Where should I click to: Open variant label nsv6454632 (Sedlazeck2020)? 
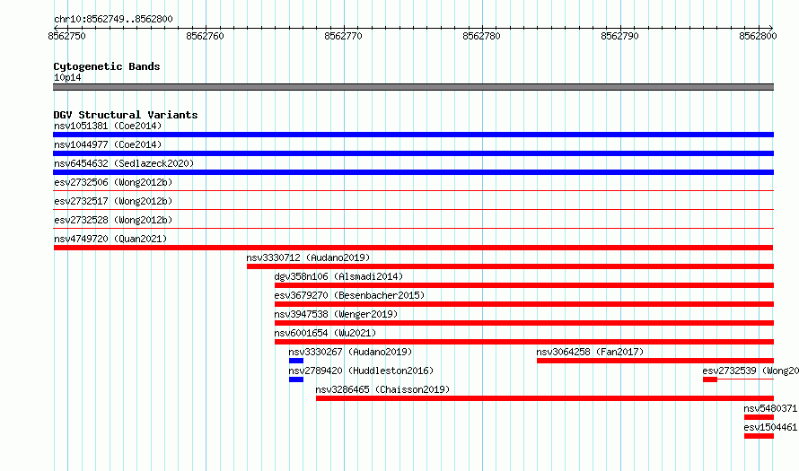(x=124, y=163)
